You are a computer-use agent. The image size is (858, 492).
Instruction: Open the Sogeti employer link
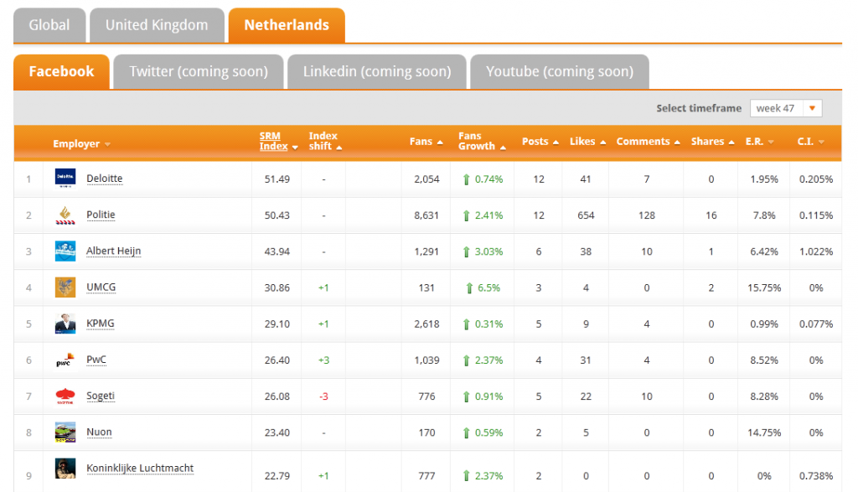101,396
